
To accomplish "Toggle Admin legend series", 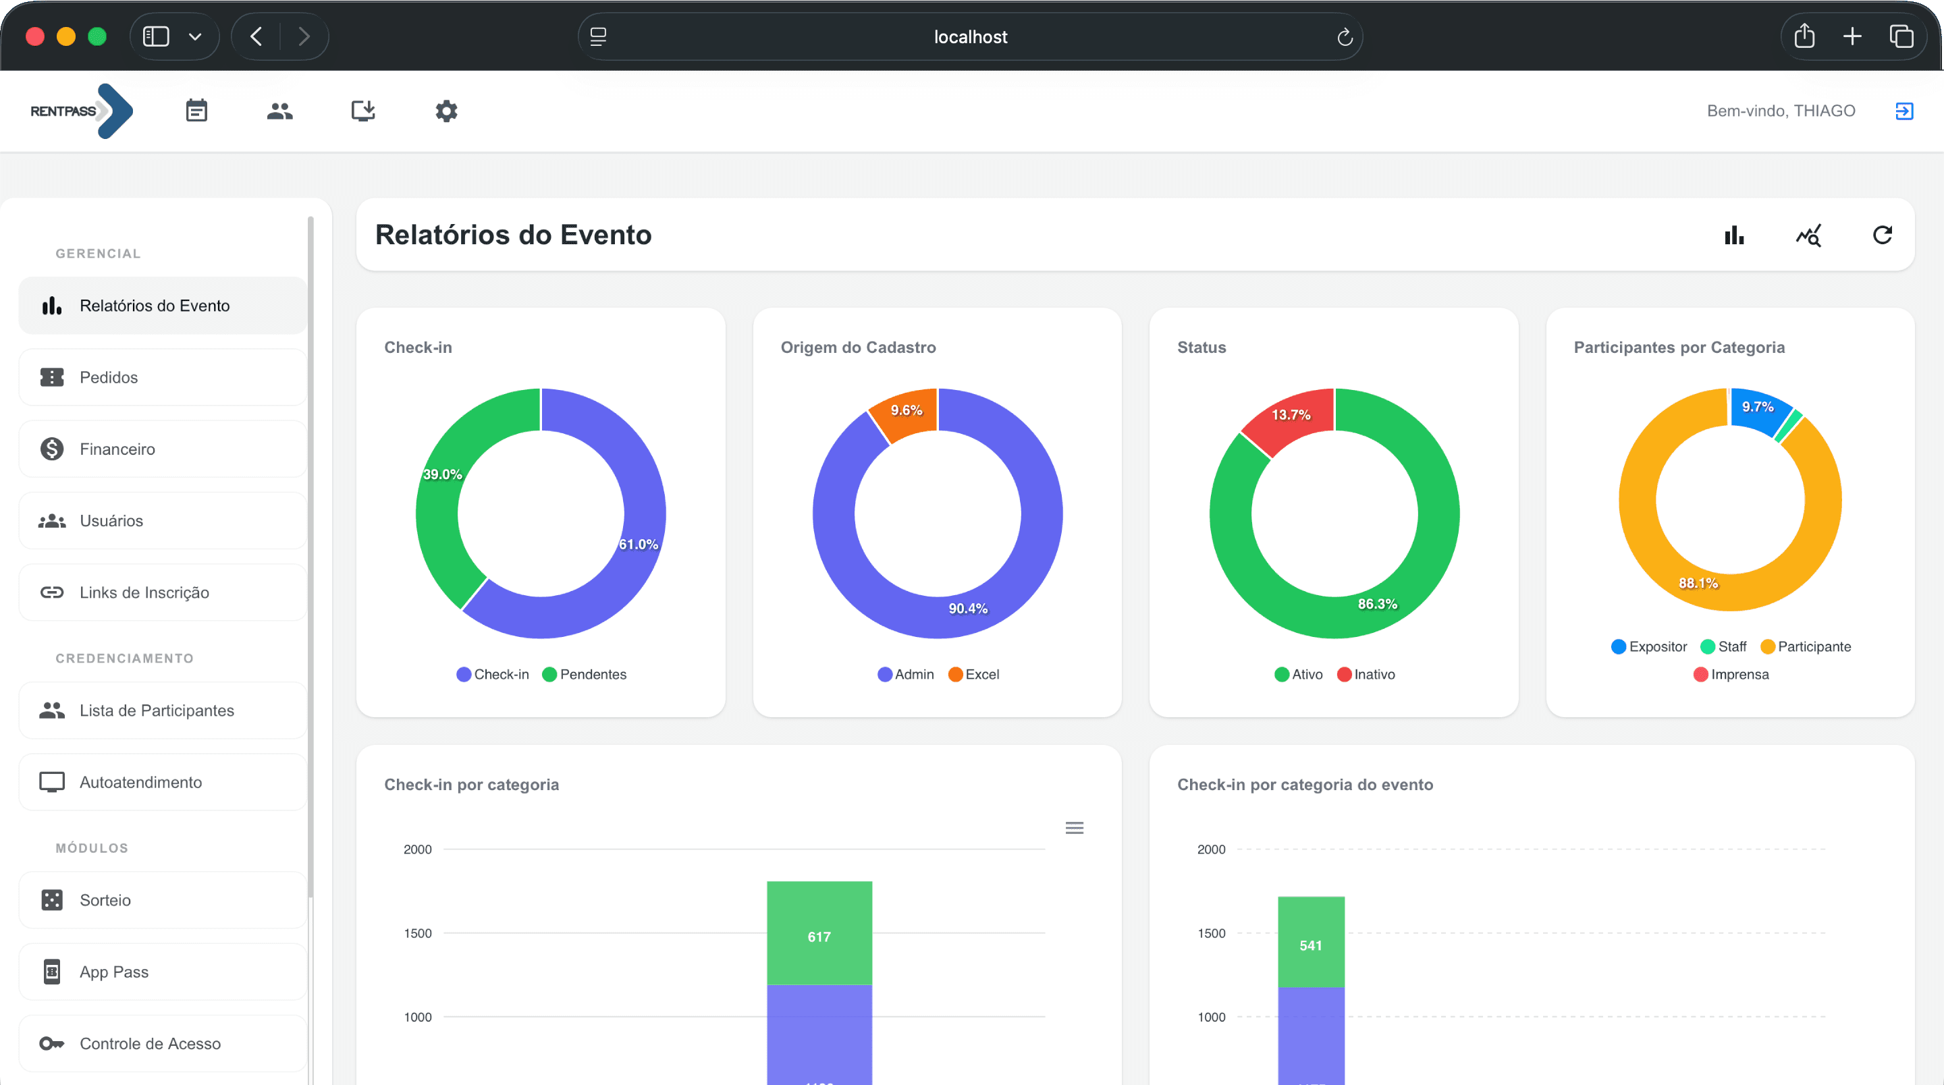I will [906, 674].
